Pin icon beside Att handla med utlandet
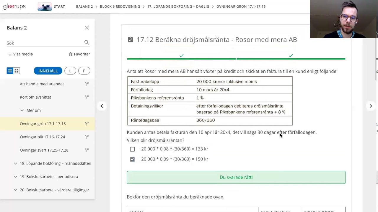The width and height of the screenshot is (378, 212). [87, 84]
